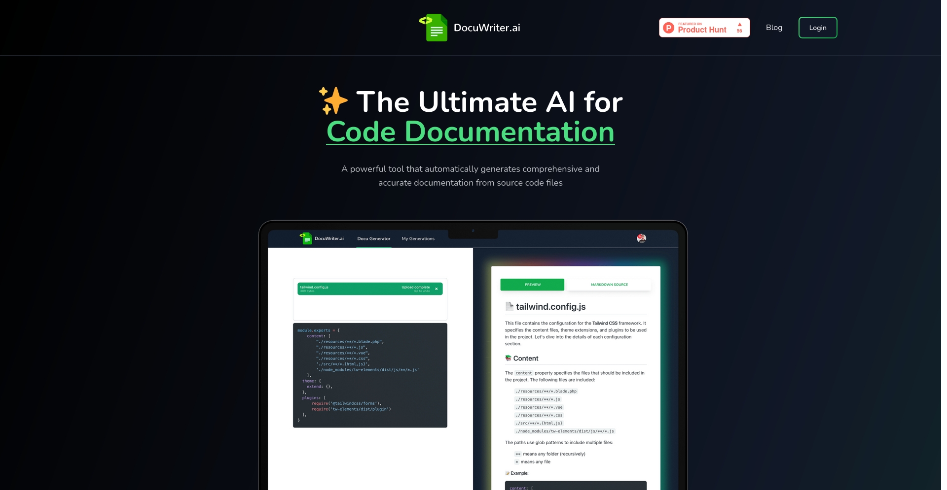Click the require('@tailwindcss/forms') code line
Viewport: 947px width, 490px height.
[347, 403]
